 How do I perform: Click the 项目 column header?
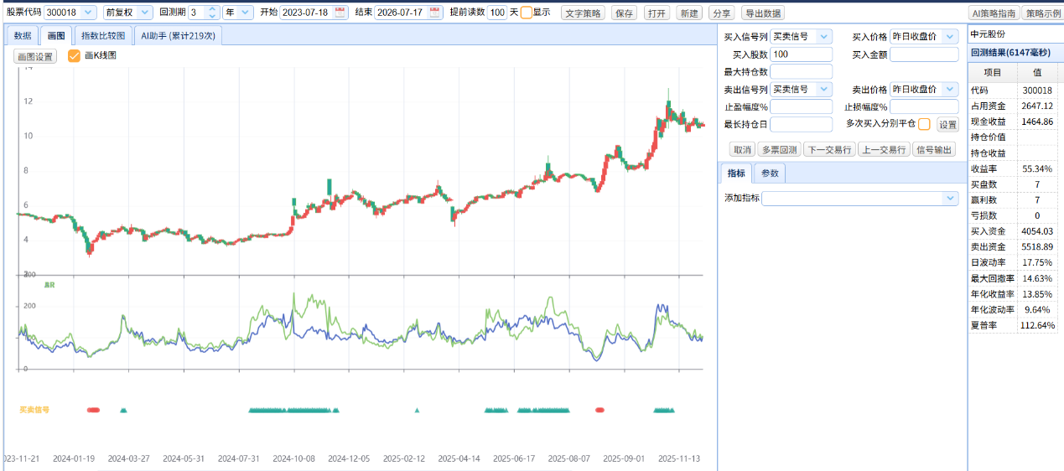click(x=993, y=73)
